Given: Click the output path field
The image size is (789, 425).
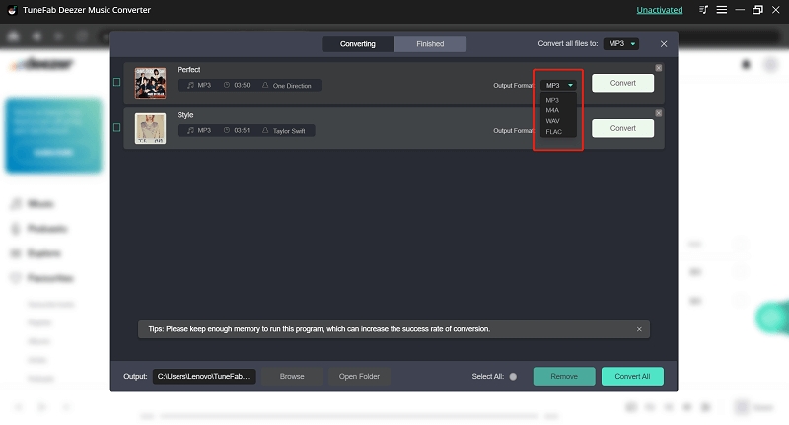Looking at the screenshot, I should (x=204, y=377).
